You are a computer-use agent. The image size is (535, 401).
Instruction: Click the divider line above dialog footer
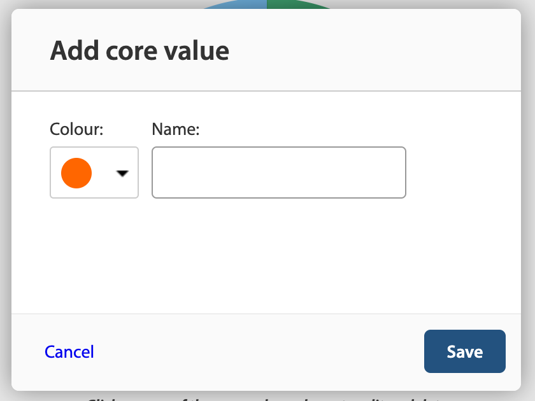(x=266, y=314)
